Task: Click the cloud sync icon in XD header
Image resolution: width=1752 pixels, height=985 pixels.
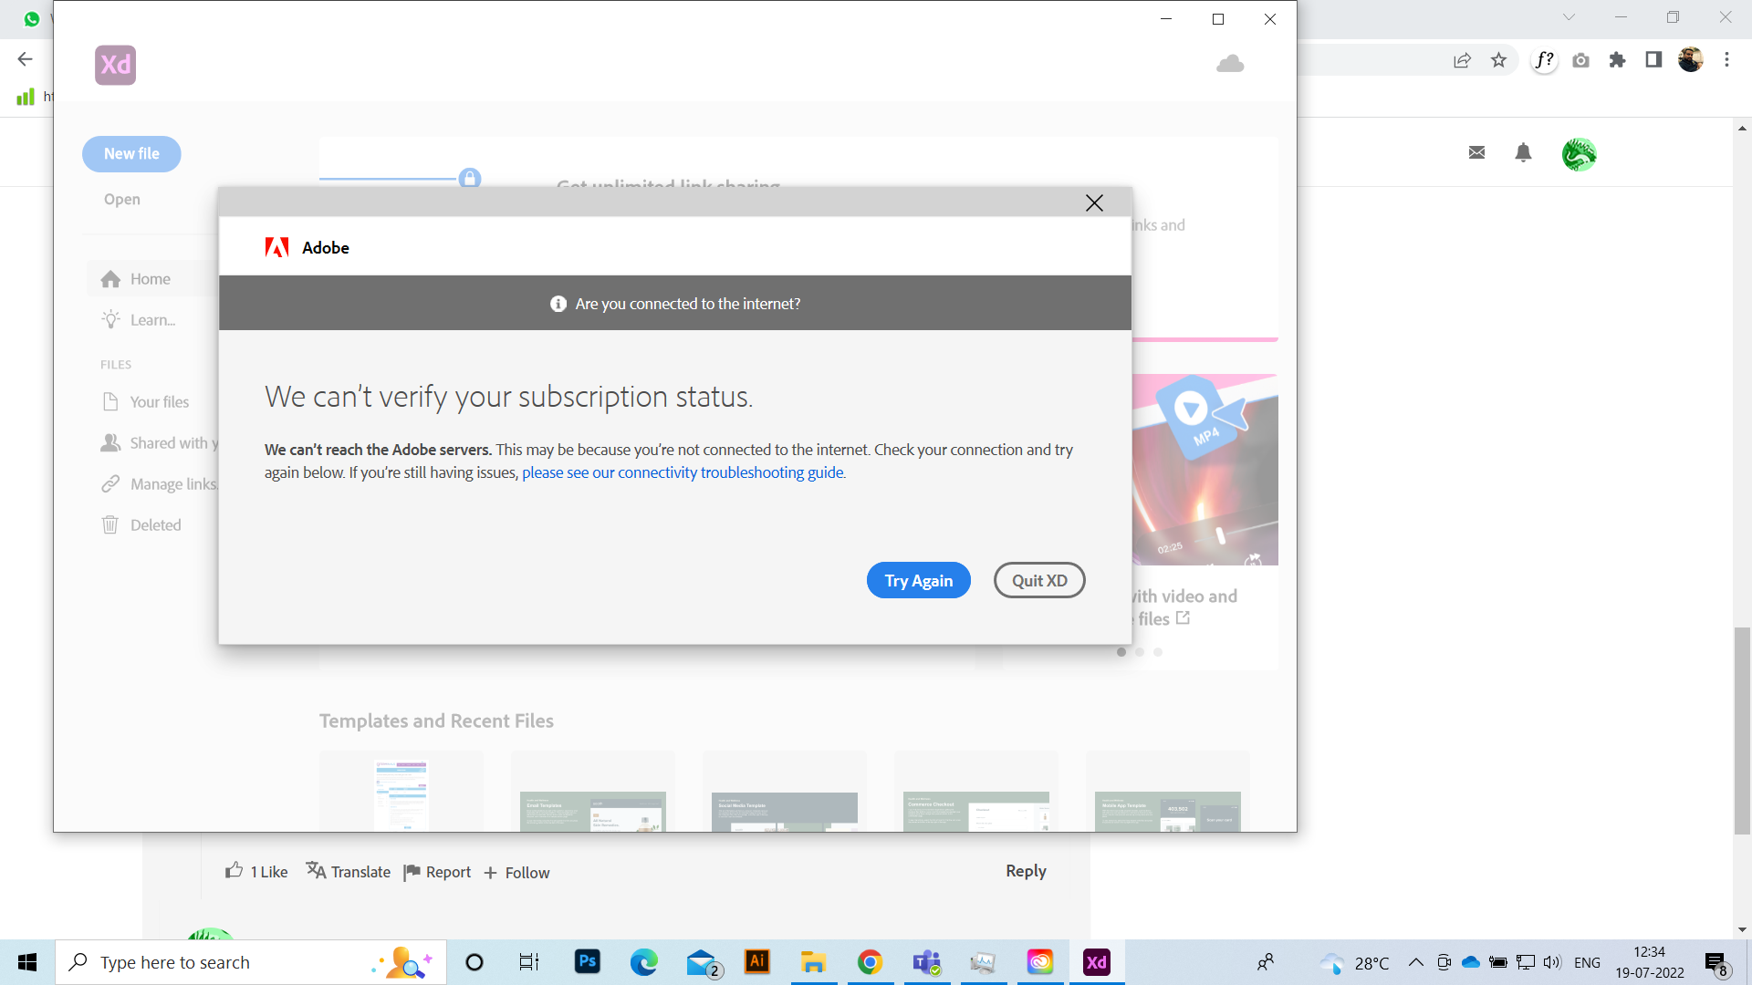Action: click(x=1230, y=63)
